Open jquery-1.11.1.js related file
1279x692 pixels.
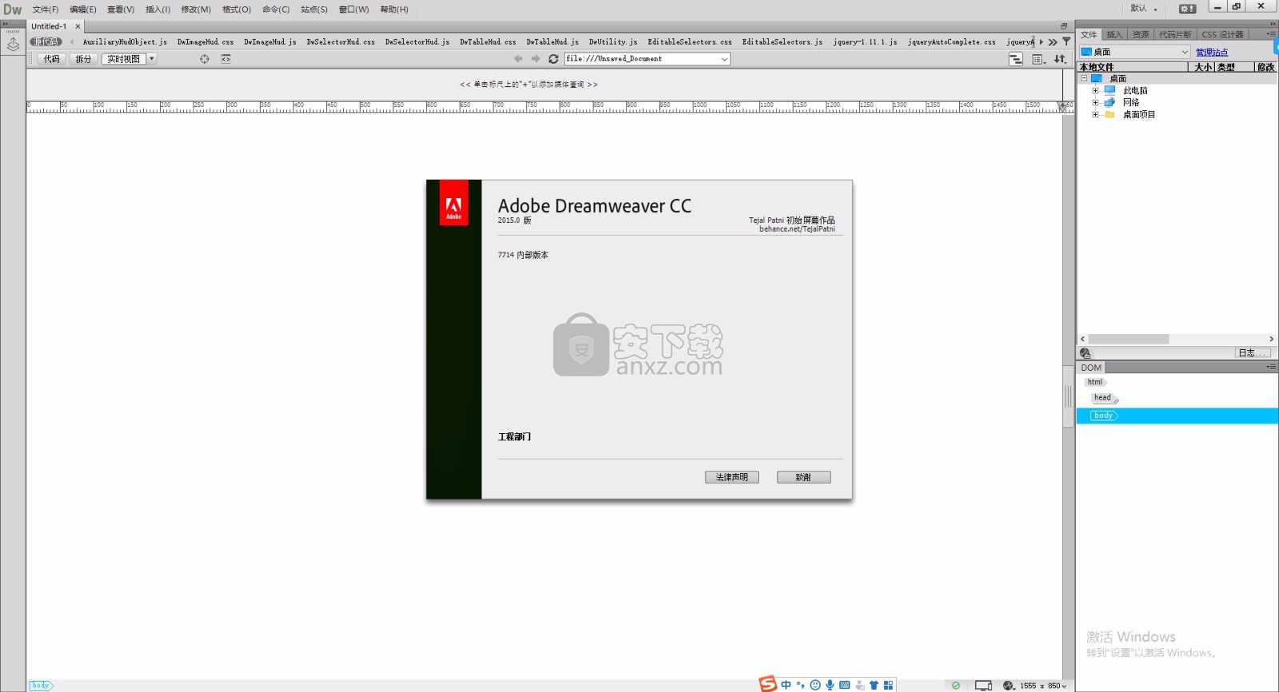pyautogui.click(x=865, y=42)
